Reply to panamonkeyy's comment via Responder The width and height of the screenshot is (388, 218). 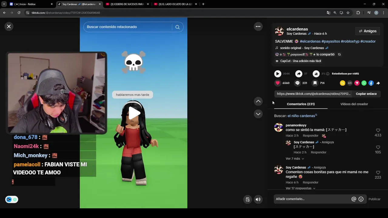(x=310, y=136)
